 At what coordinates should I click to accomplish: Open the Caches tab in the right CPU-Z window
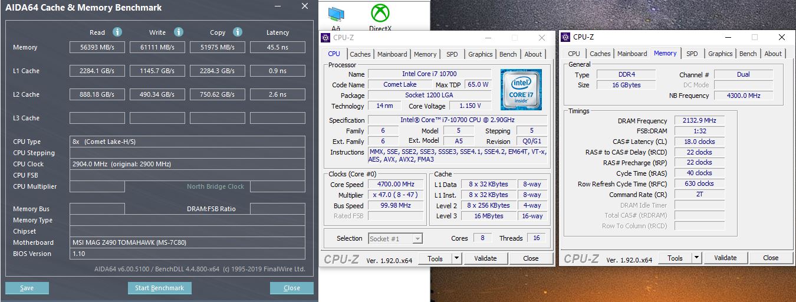pyautogui.click(x=600, y=54)
